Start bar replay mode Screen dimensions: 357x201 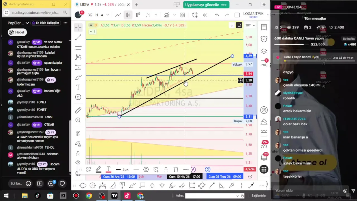tap(205, 15)
